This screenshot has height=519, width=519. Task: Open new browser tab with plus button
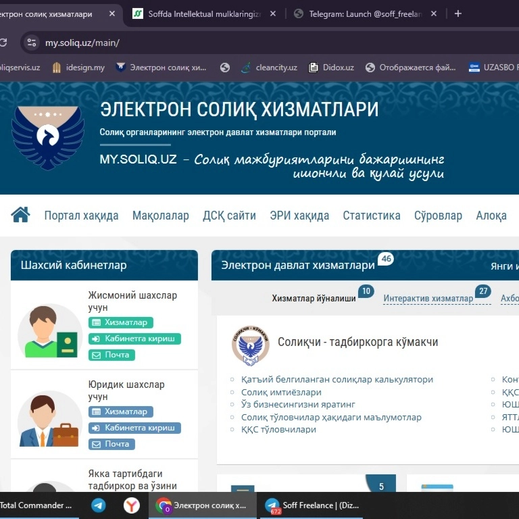pyautogui.click(x=458, y=14)
